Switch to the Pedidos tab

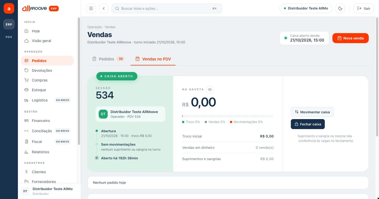point(108,59)
